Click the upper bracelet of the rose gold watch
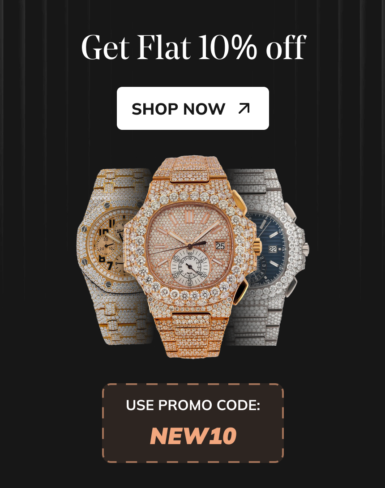The width and height of the screenshot is (385, 488). [190, 172]
